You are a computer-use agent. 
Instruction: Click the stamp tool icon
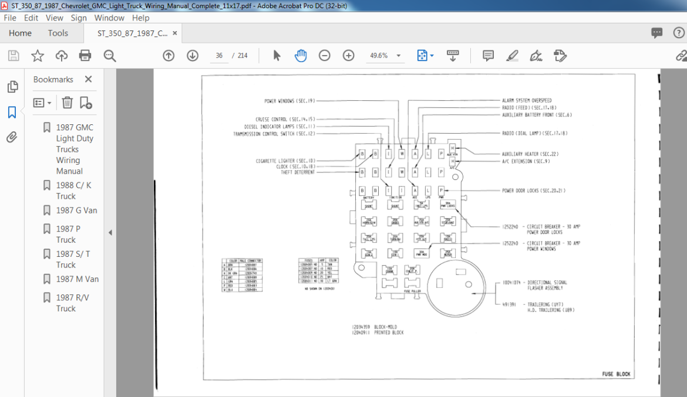[x=560, y=56]
